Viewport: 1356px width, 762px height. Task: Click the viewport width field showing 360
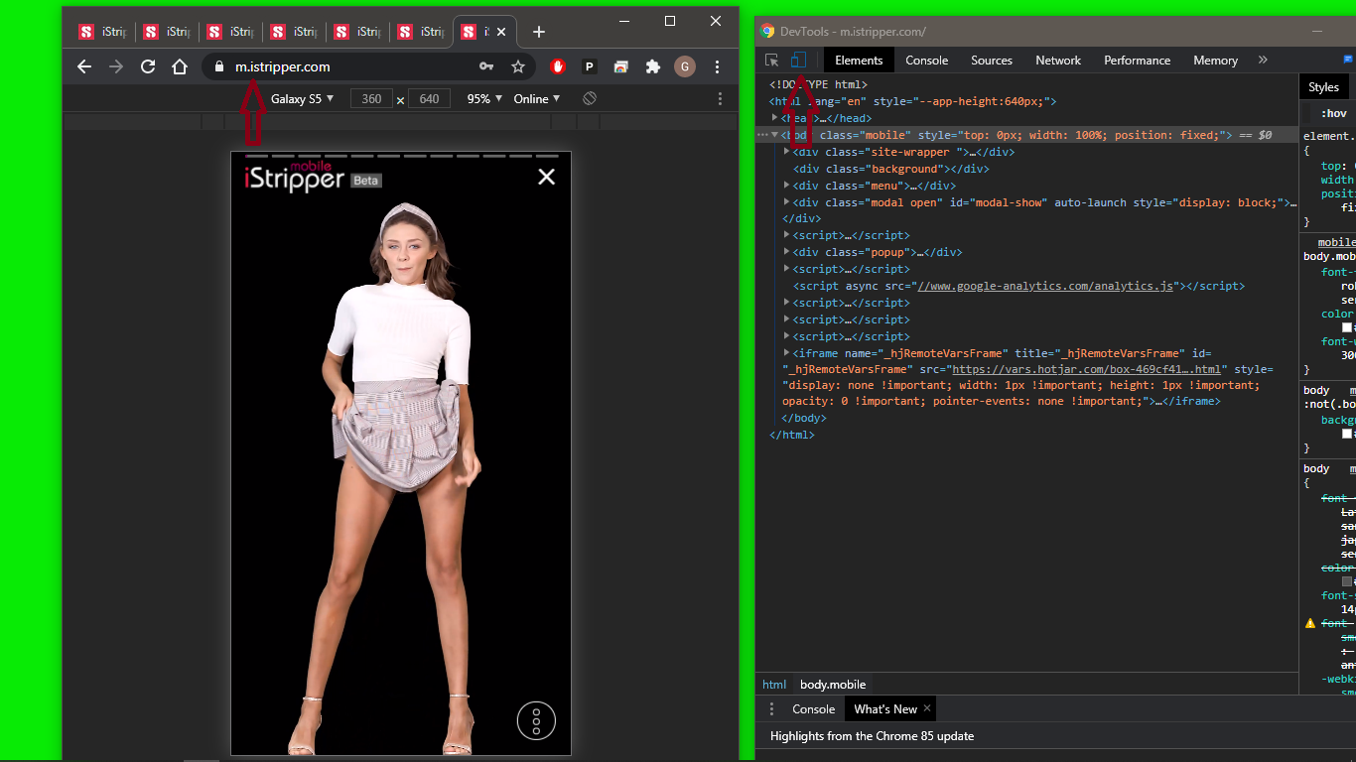371,99
